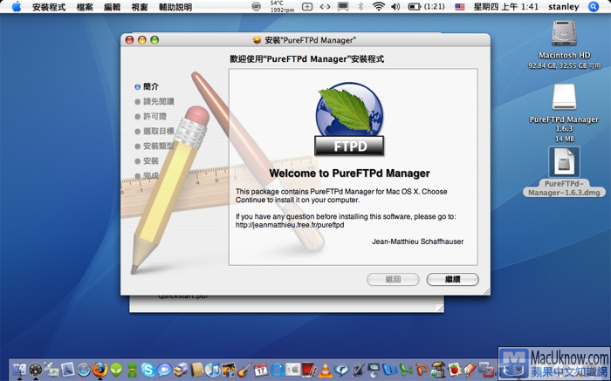The width and height of the screenshot is (611, 381).
Task: Open VLC traffic cone in the Dock
Action: 325,370
